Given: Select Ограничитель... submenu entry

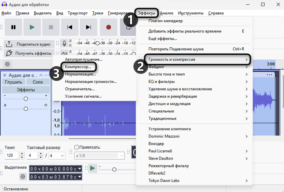Looking at the screenshot, I should click(94, 89).
